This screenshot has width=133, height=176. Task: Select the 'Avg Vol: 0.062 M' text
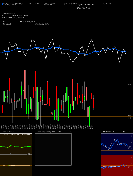coord(85,5)
